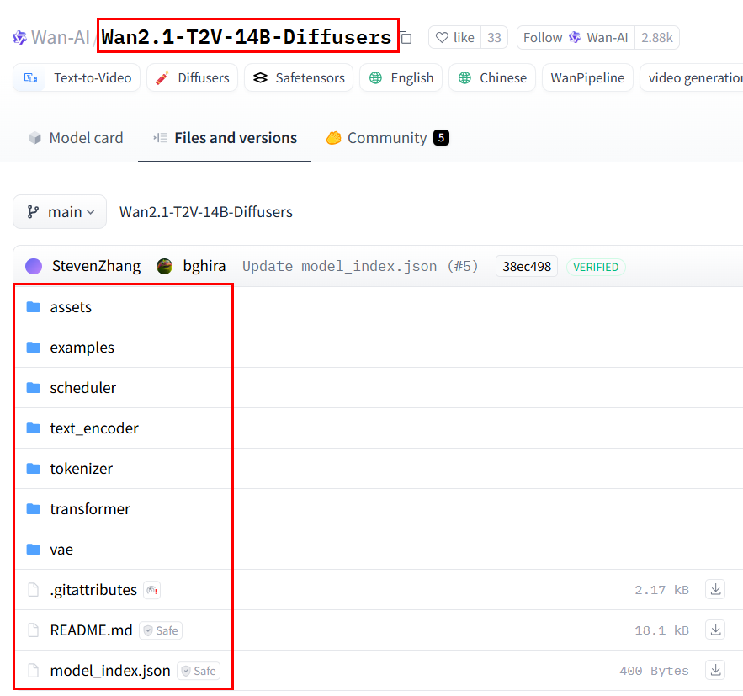Open the README.md file
The height and width of the screenshot is (696, 743).
(x=91, y=630)
